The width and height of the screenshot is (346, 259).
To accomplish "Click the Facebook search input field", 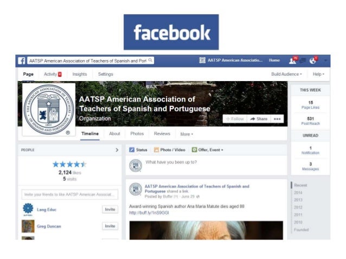I will (x=91, y=61).
